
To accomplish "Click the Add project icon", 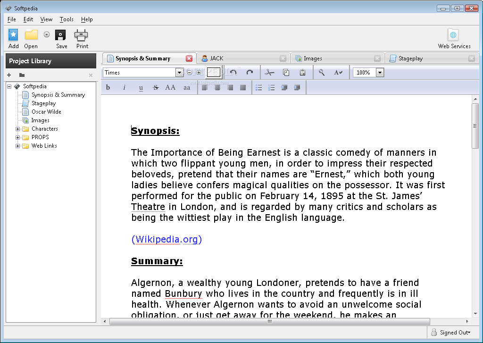I will pyautogui.click(x=13, y=35).
